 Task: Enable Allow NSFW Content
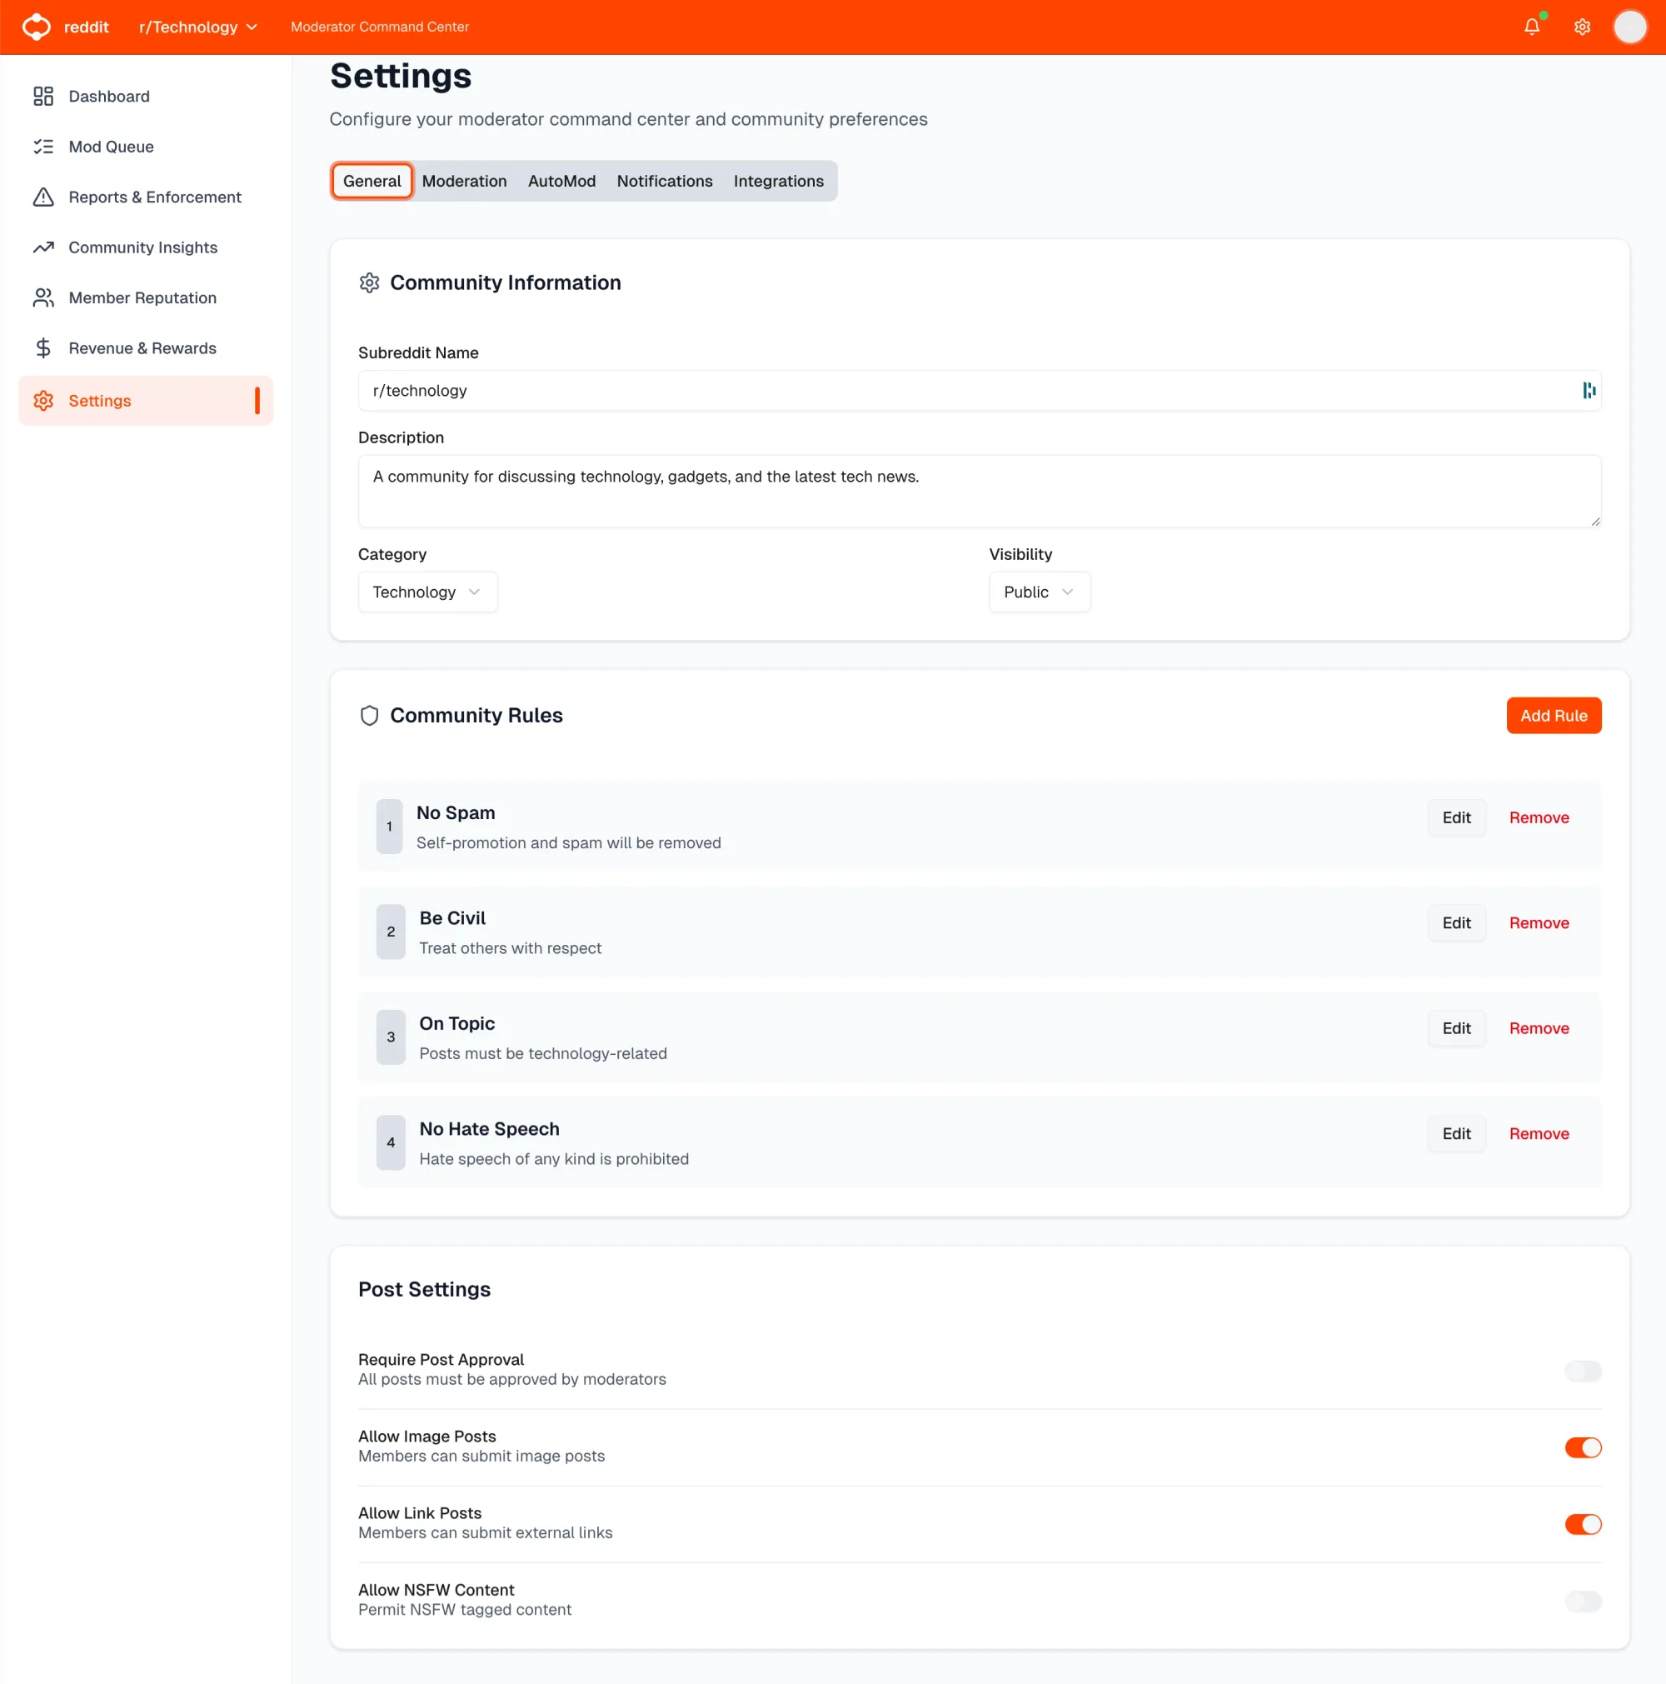point(1583,1602)
